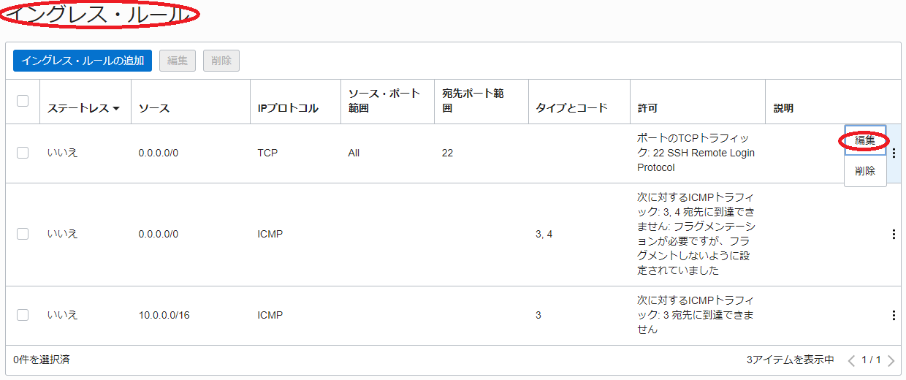The height and width of the screenshot is (380, 906).
Task: Sort by ステートレス column arrow
Action: pyautogui.click(x=116, y=109)
